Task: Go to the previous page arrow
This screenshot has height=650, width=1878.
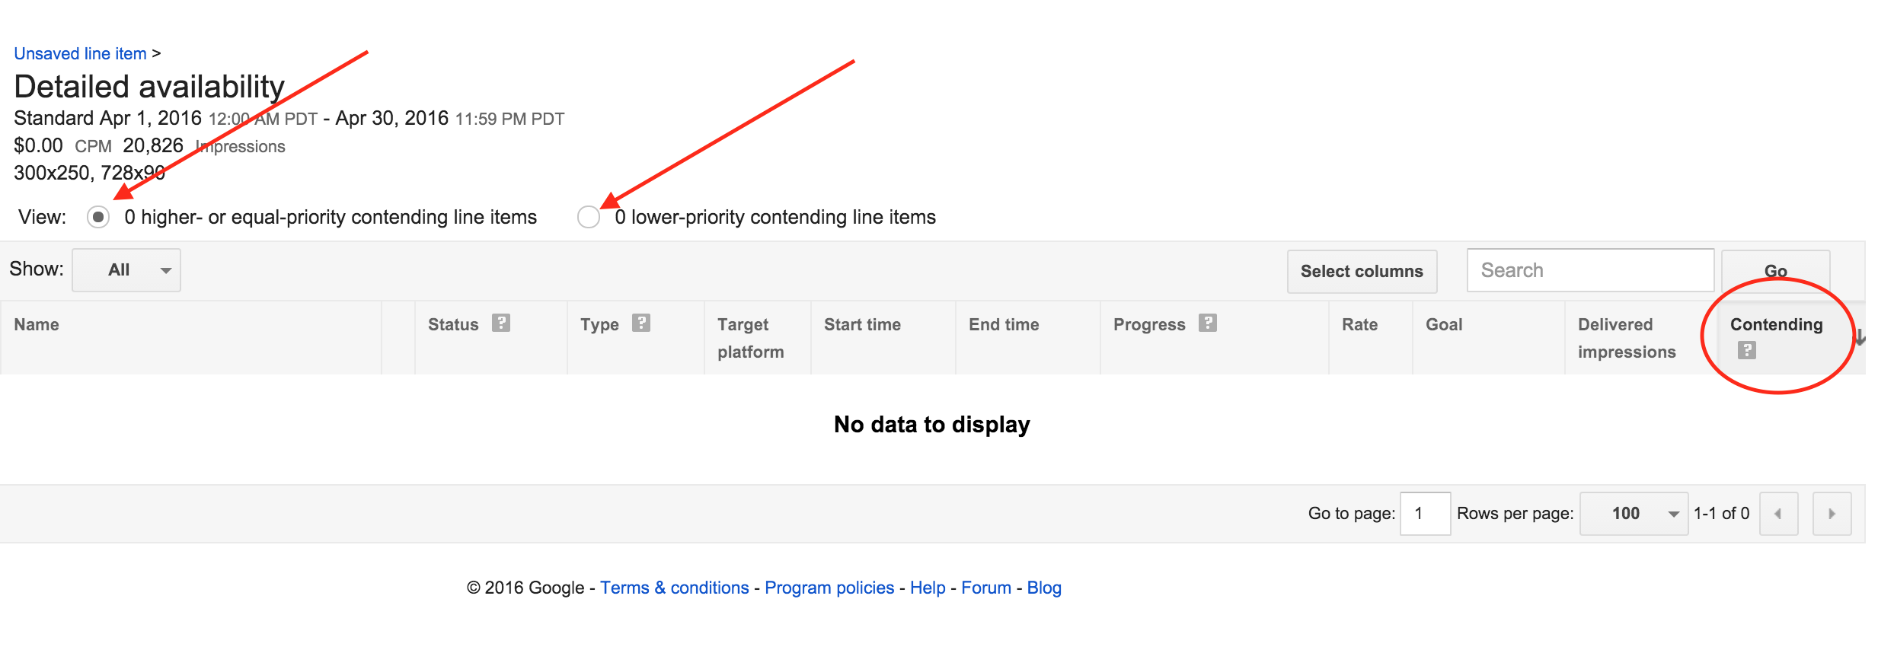Action: [x=1778, y=514]
